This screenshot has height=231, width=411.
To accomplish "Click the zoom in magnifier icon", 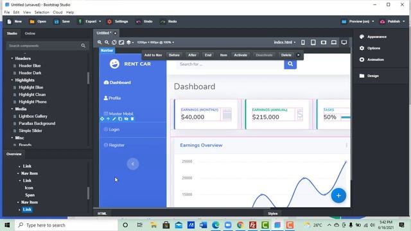I will coord(100,42).
